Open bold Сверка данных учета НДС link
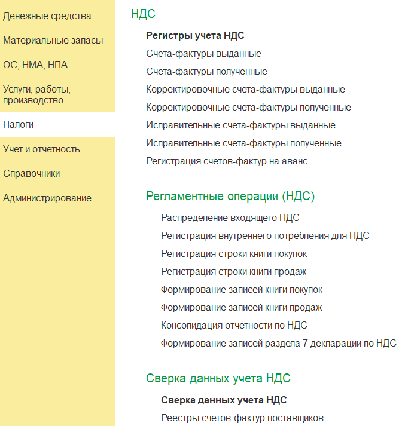This screenshot has height=426, width=399. tap(224, 400)
